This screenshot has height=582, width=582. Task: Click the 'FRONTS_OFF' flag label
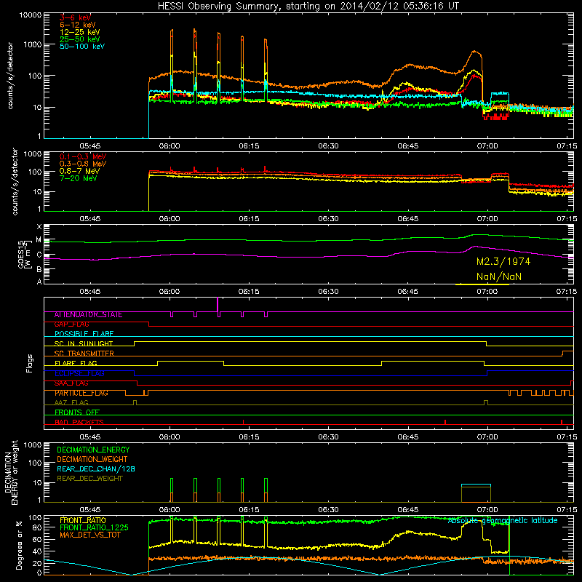pos(77,412)
